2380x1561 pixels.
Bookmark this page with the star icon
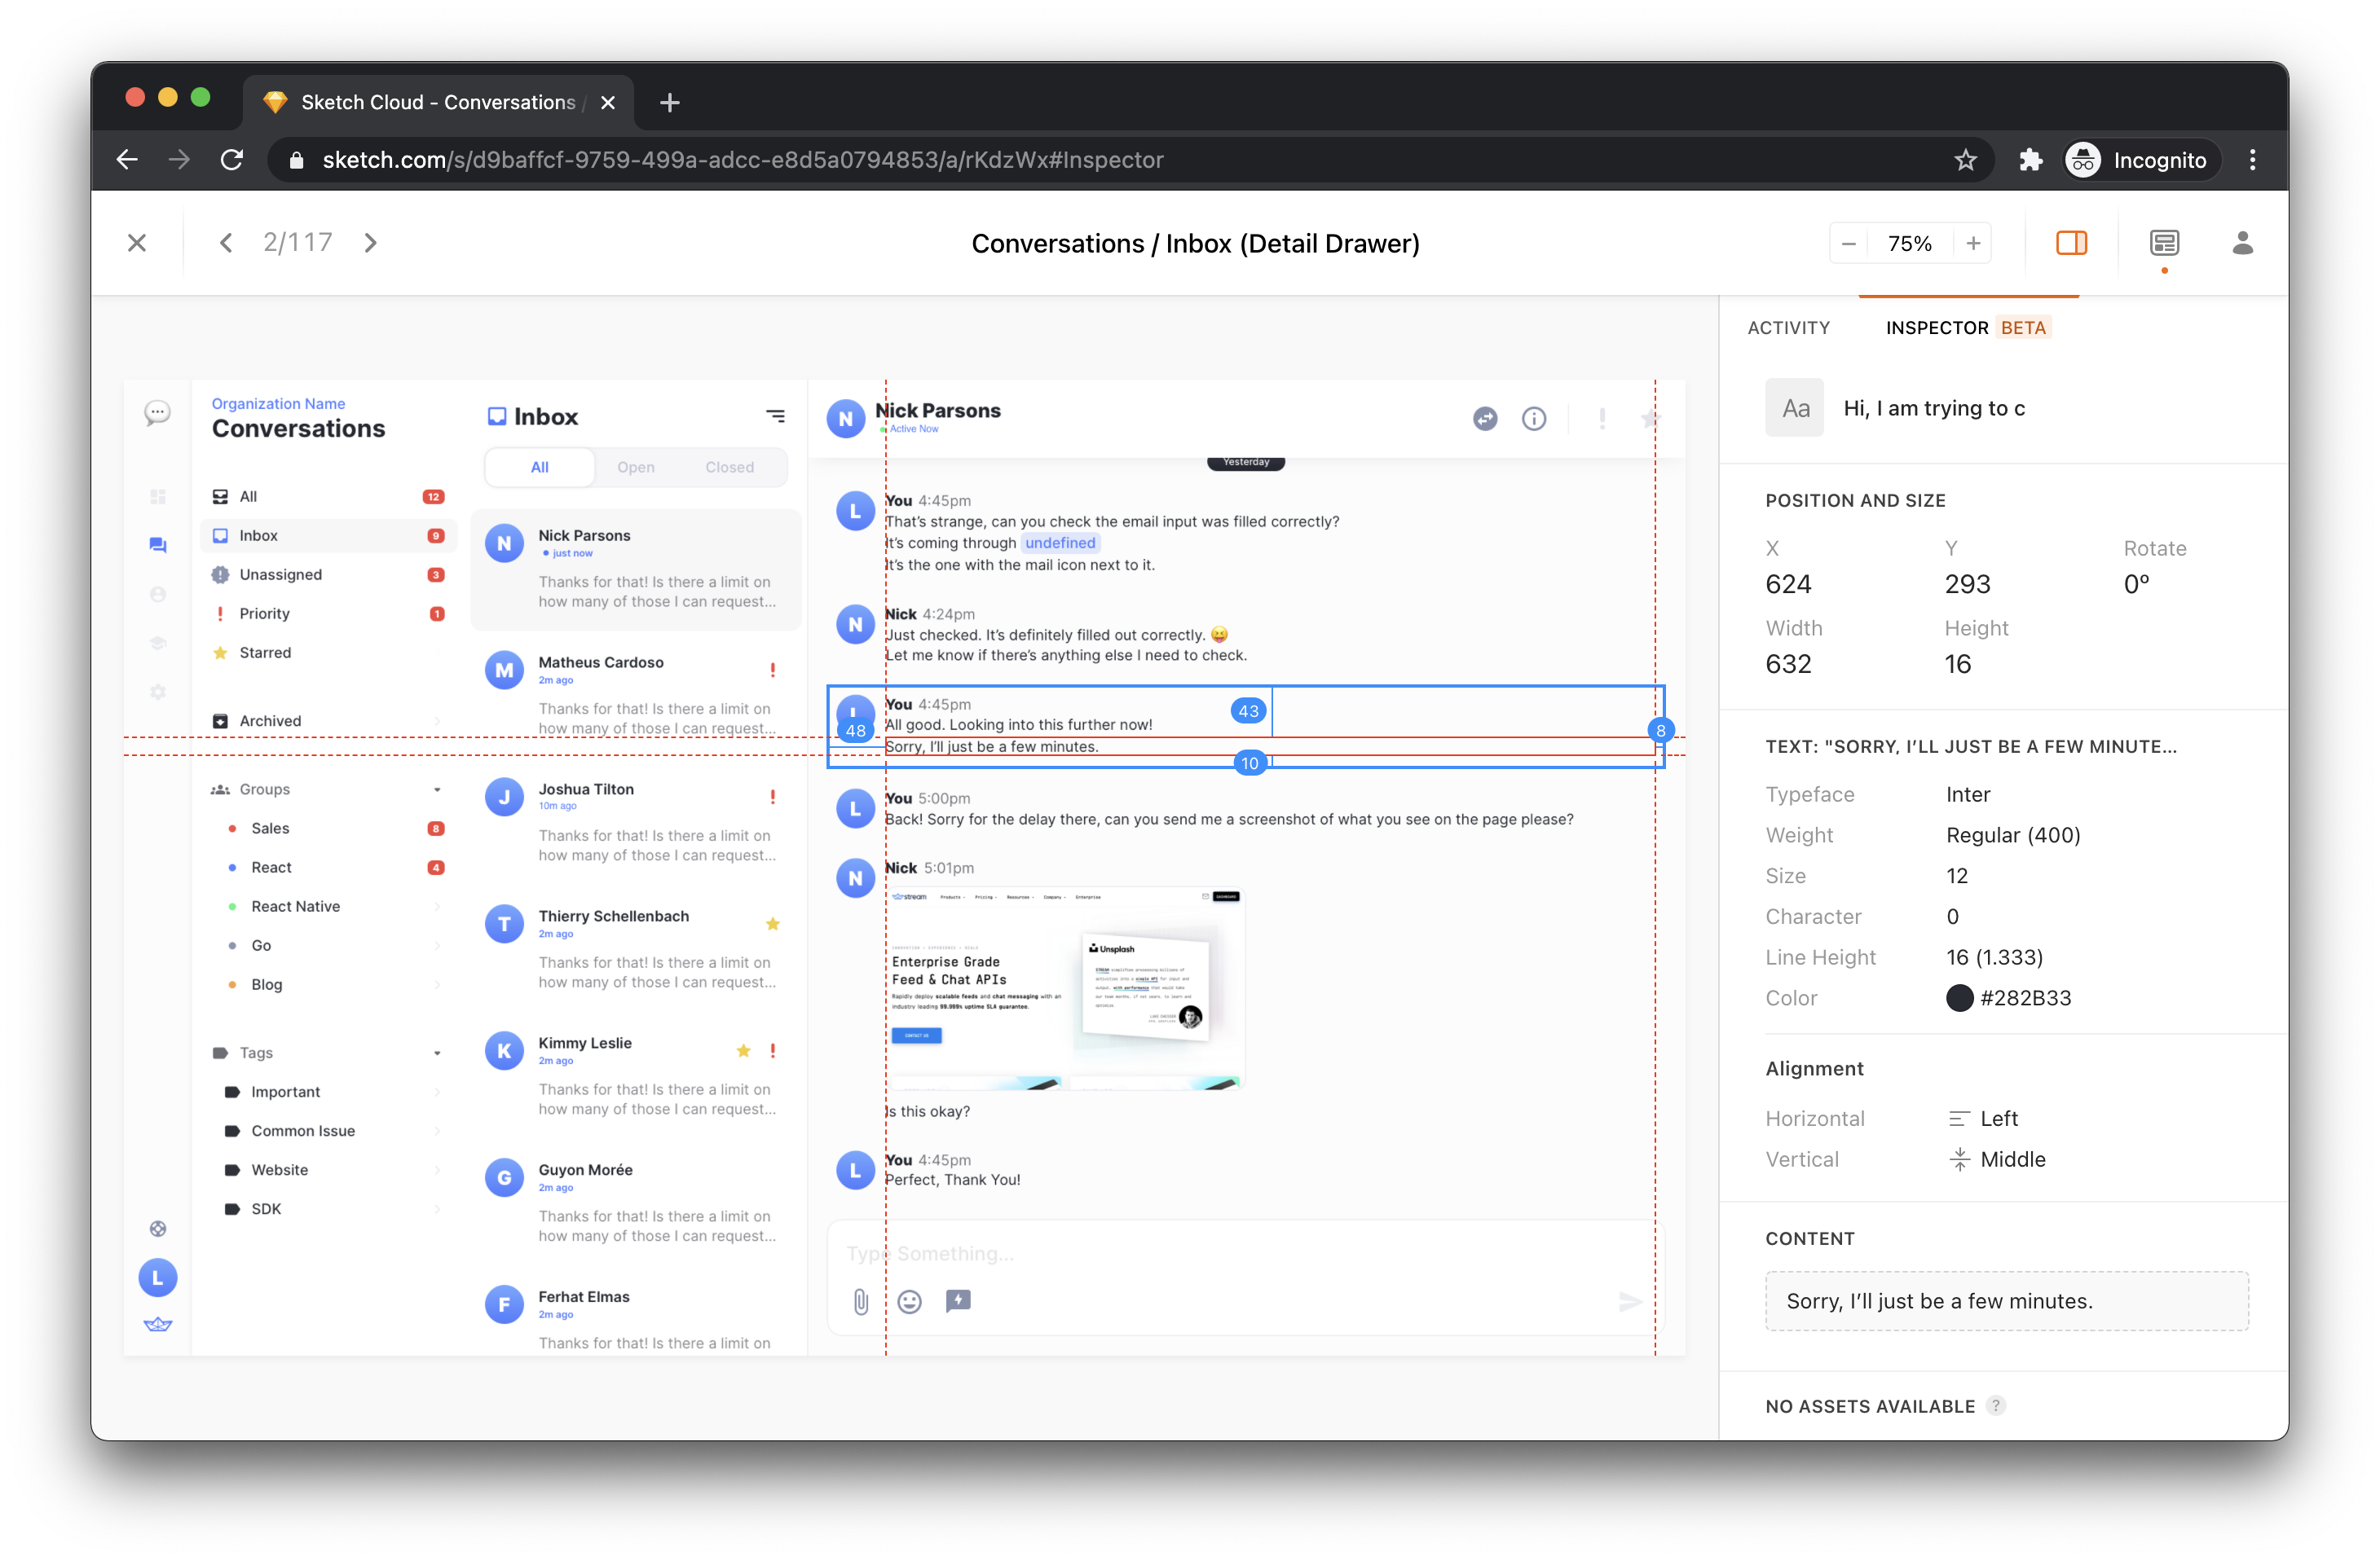(x=1965, y=160)
